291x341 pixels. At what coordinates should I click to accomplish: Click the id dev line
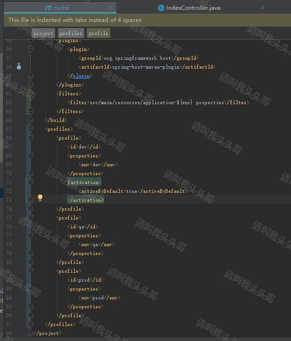click(x=84, y=147)
